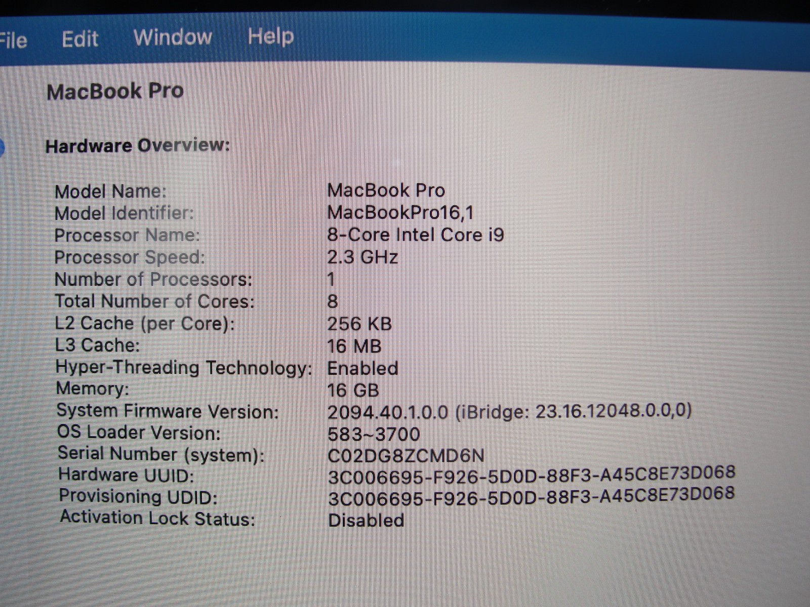Select the Hardware UUID value

point(532,474)
